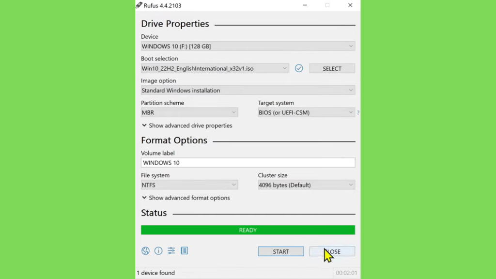Viewport: 496px width, 279px height.
Task: Click the Rufus title bar app icon
Action: pyautogui.click(x=139, y=5)
